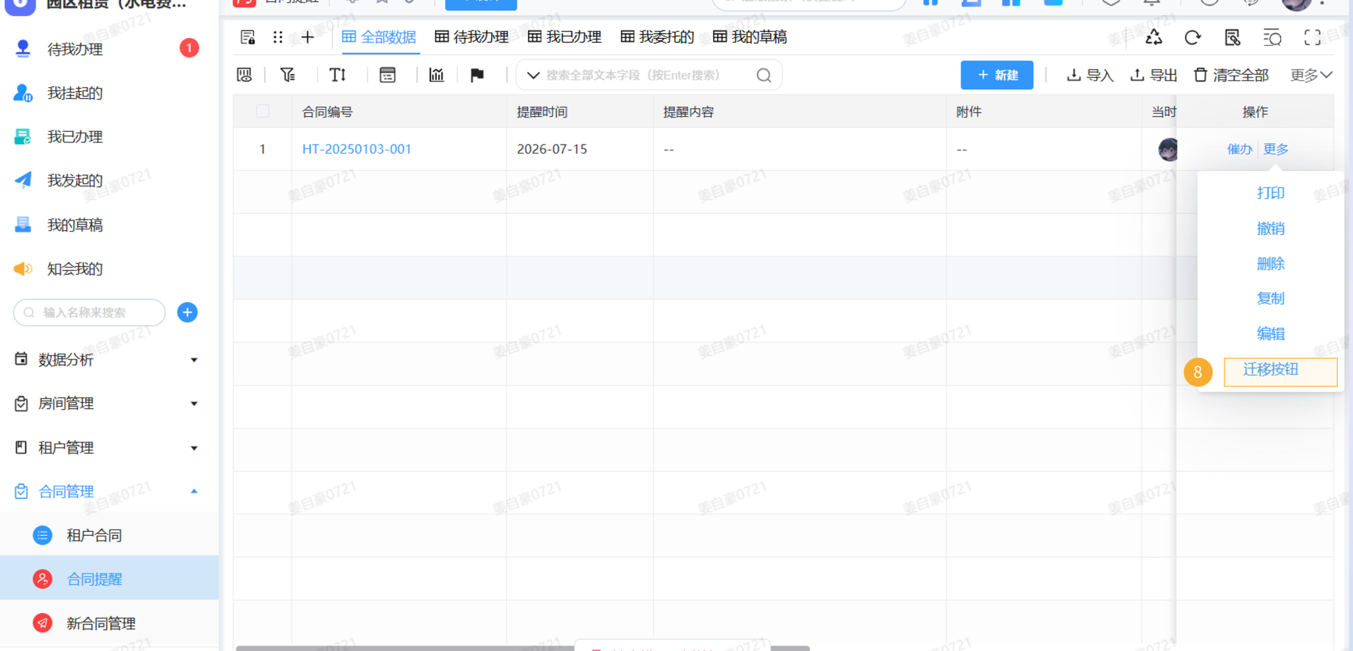Viewport: 1353px width, 651px height.
Task: Click the 新建 button
Action: coord(997,75)
